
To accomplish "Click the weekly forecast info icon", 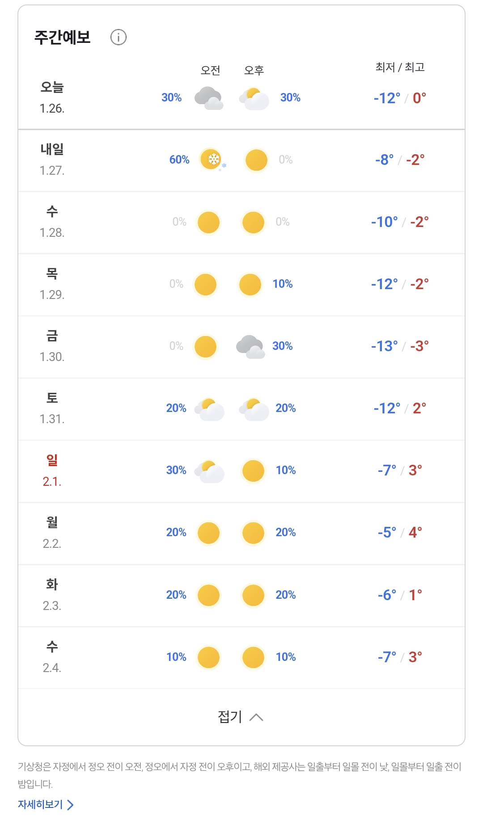I will (x=119, y=37).
